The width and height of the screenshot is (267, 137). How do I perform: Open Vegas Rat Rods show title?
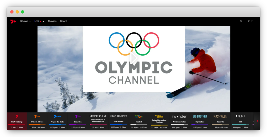(x=57, y=122)
